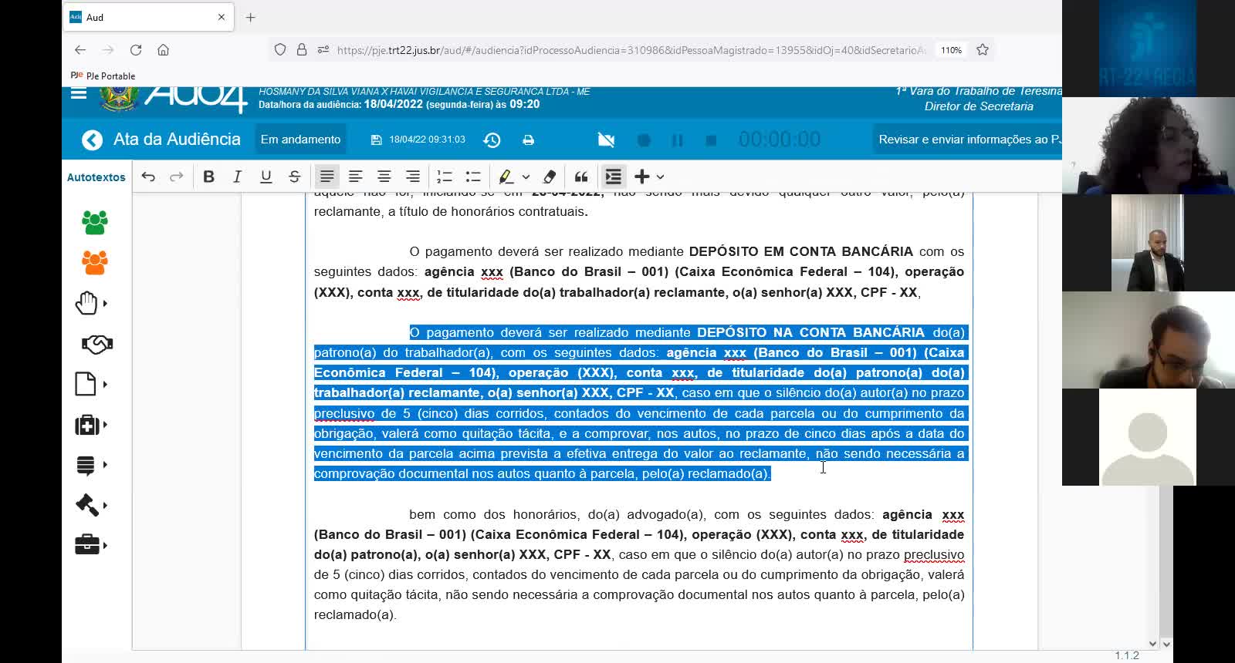Start recording with the record button
The height and width of the screenshot is (663, 1235).
point(644,140)
